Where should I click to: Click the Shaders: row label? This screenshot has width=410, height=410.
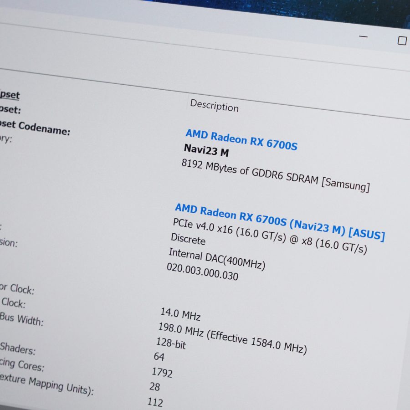click(18, 348)
